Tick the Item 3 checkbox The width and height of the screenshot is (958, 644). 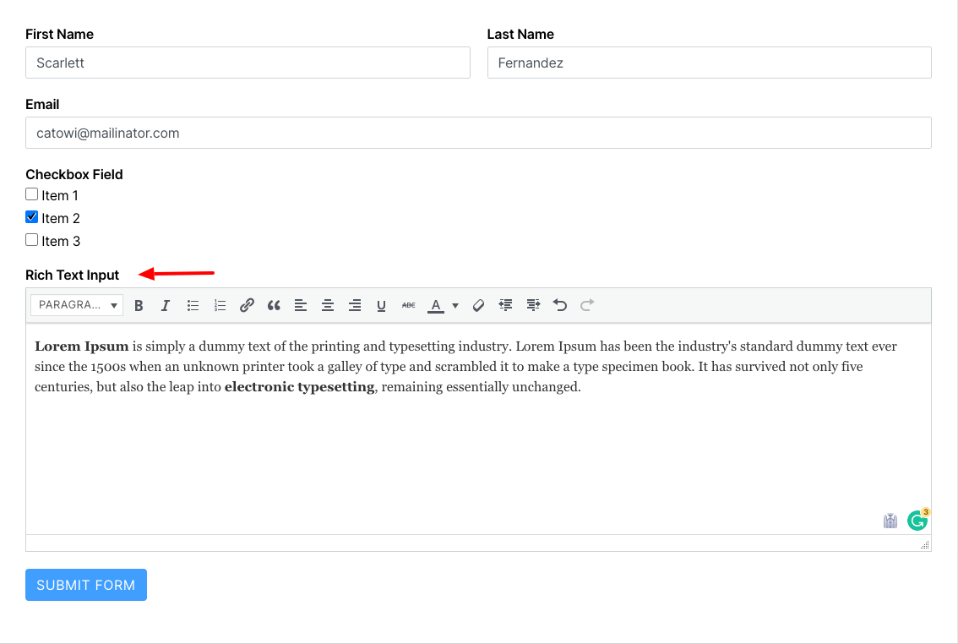point(32,240)
